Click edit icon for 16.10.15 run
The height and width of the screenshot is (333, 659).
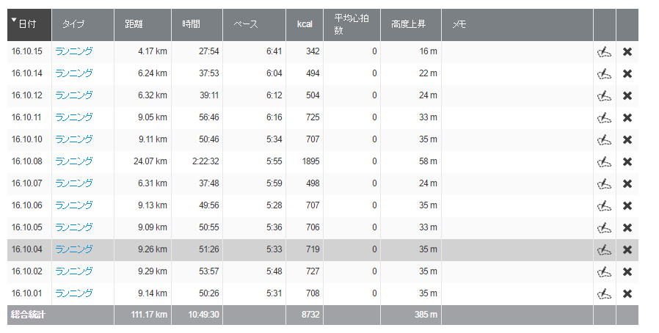[x=604, y=51]
